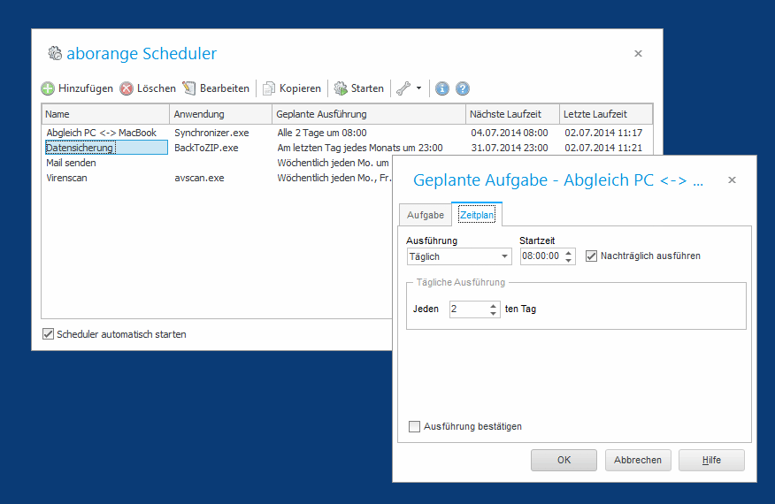This screenshot has height=504, width=775.
Task: Open the blue info icon
Action: tap(441, 88)
